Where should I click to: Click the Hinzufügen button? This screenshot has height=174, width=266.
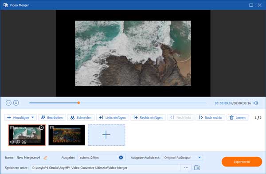(x=20, y=117)
